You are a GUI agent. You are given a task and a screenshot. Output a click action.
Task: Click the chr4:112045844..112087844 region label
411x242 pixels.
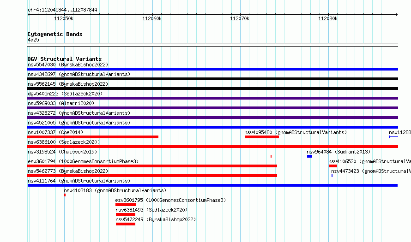62,10
